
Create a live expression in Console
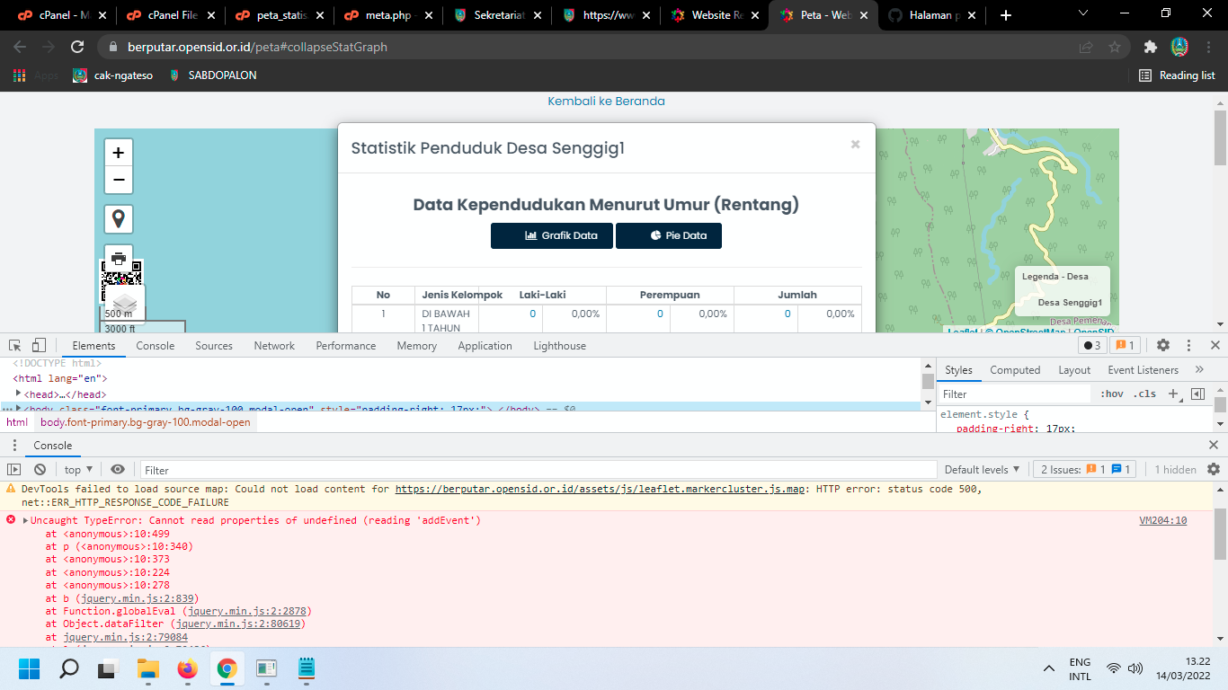(x=117, y=469)
